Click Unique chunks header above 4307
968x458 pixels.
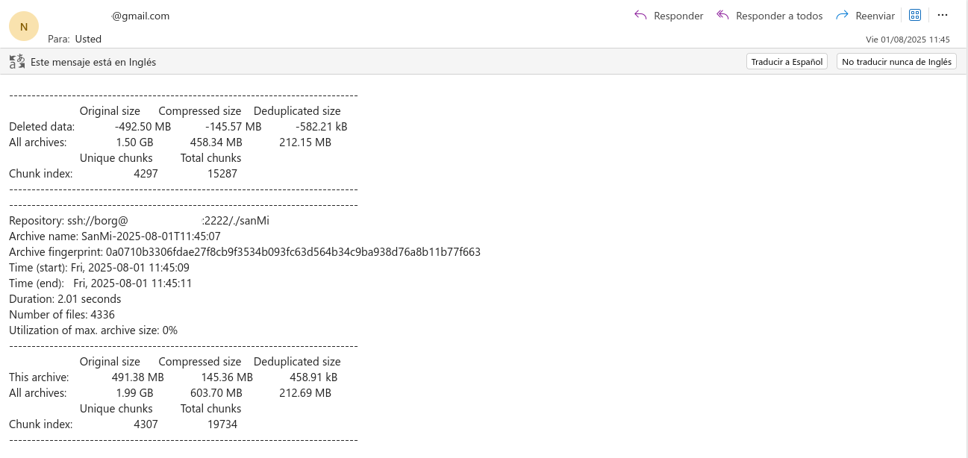tap(116, 409)
